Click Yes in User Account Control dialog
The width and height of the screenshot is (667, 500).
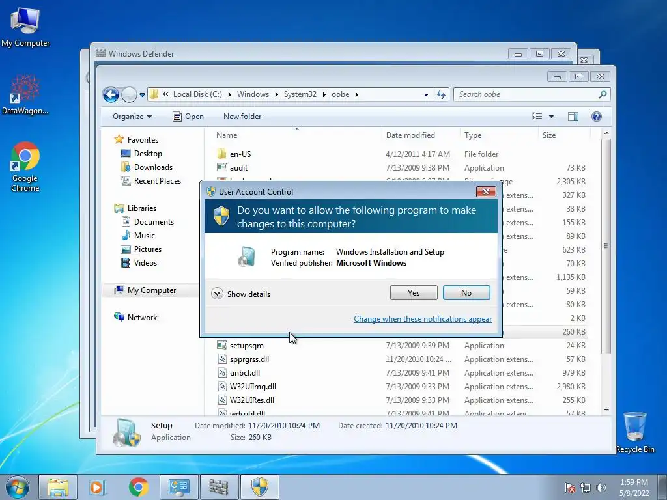pos(414,292)
